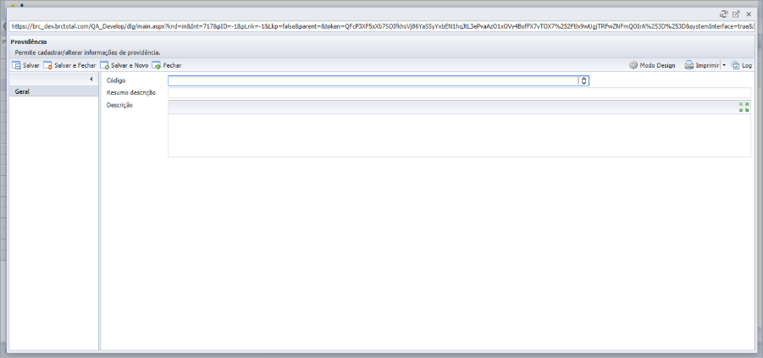
Task: Click the refresh icon above URL bar
Action: (723, 14)
